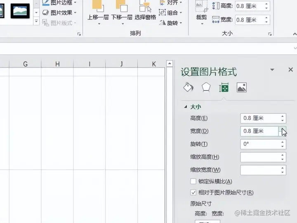Increase ribbon Height spinner value

click(266, 4)
